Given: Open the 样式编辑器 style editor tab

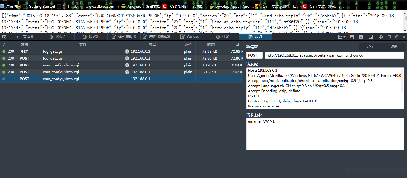Looking at the screenshot, I should [x=124, y=37].
